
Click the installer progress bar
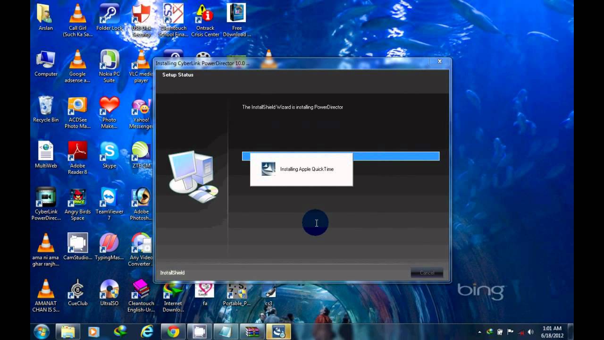(x=341, y=156)
